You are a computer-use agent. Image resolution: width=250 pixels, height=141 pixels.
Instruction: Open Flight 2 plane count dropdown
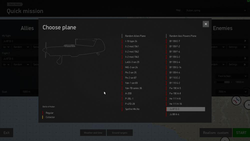click(x=6, y=65)
